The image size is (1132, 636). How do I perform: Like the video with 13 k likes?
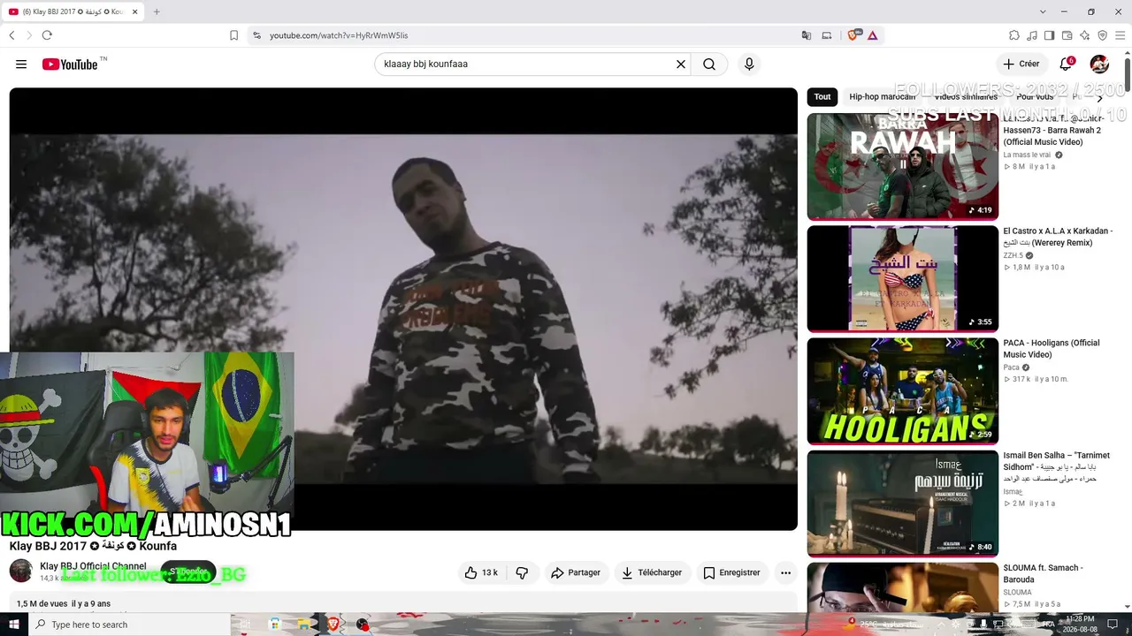pyautogui.click(x=481, y=572)
